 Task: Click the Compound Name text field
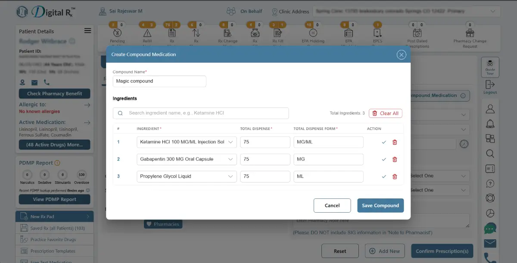point(159,81)
